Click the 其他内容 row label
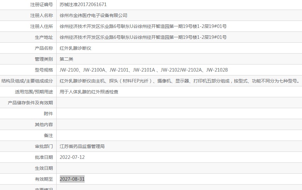This screenshot has width=302, height=190. pyautogui.click(x=44, y=125)
